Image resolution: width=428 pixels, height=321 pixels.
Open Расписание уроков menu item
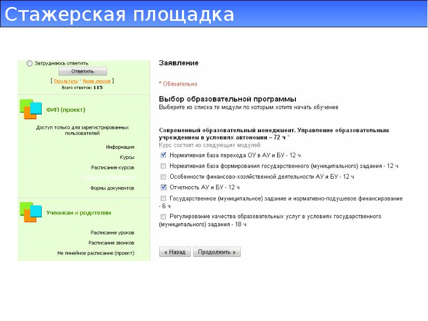point(112,233)
